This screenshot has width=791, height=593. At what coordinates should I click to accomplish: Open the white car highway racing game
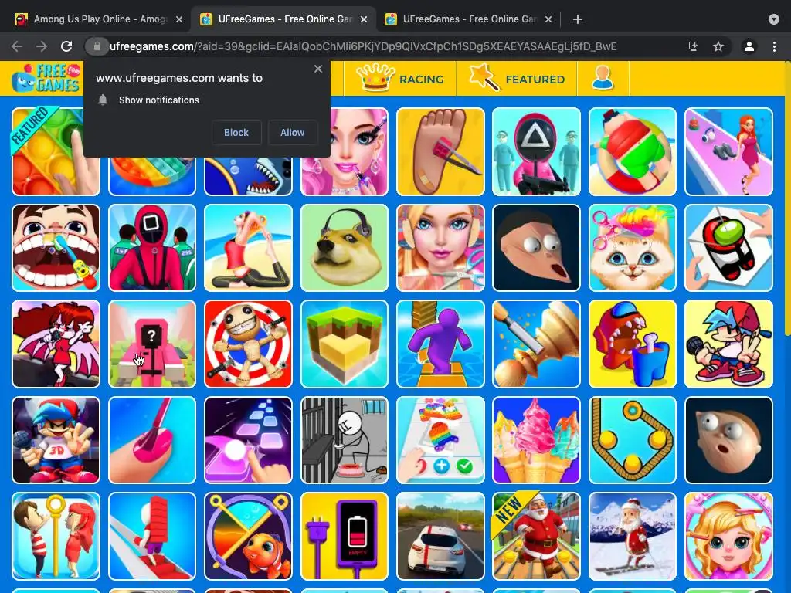point(440,537)
